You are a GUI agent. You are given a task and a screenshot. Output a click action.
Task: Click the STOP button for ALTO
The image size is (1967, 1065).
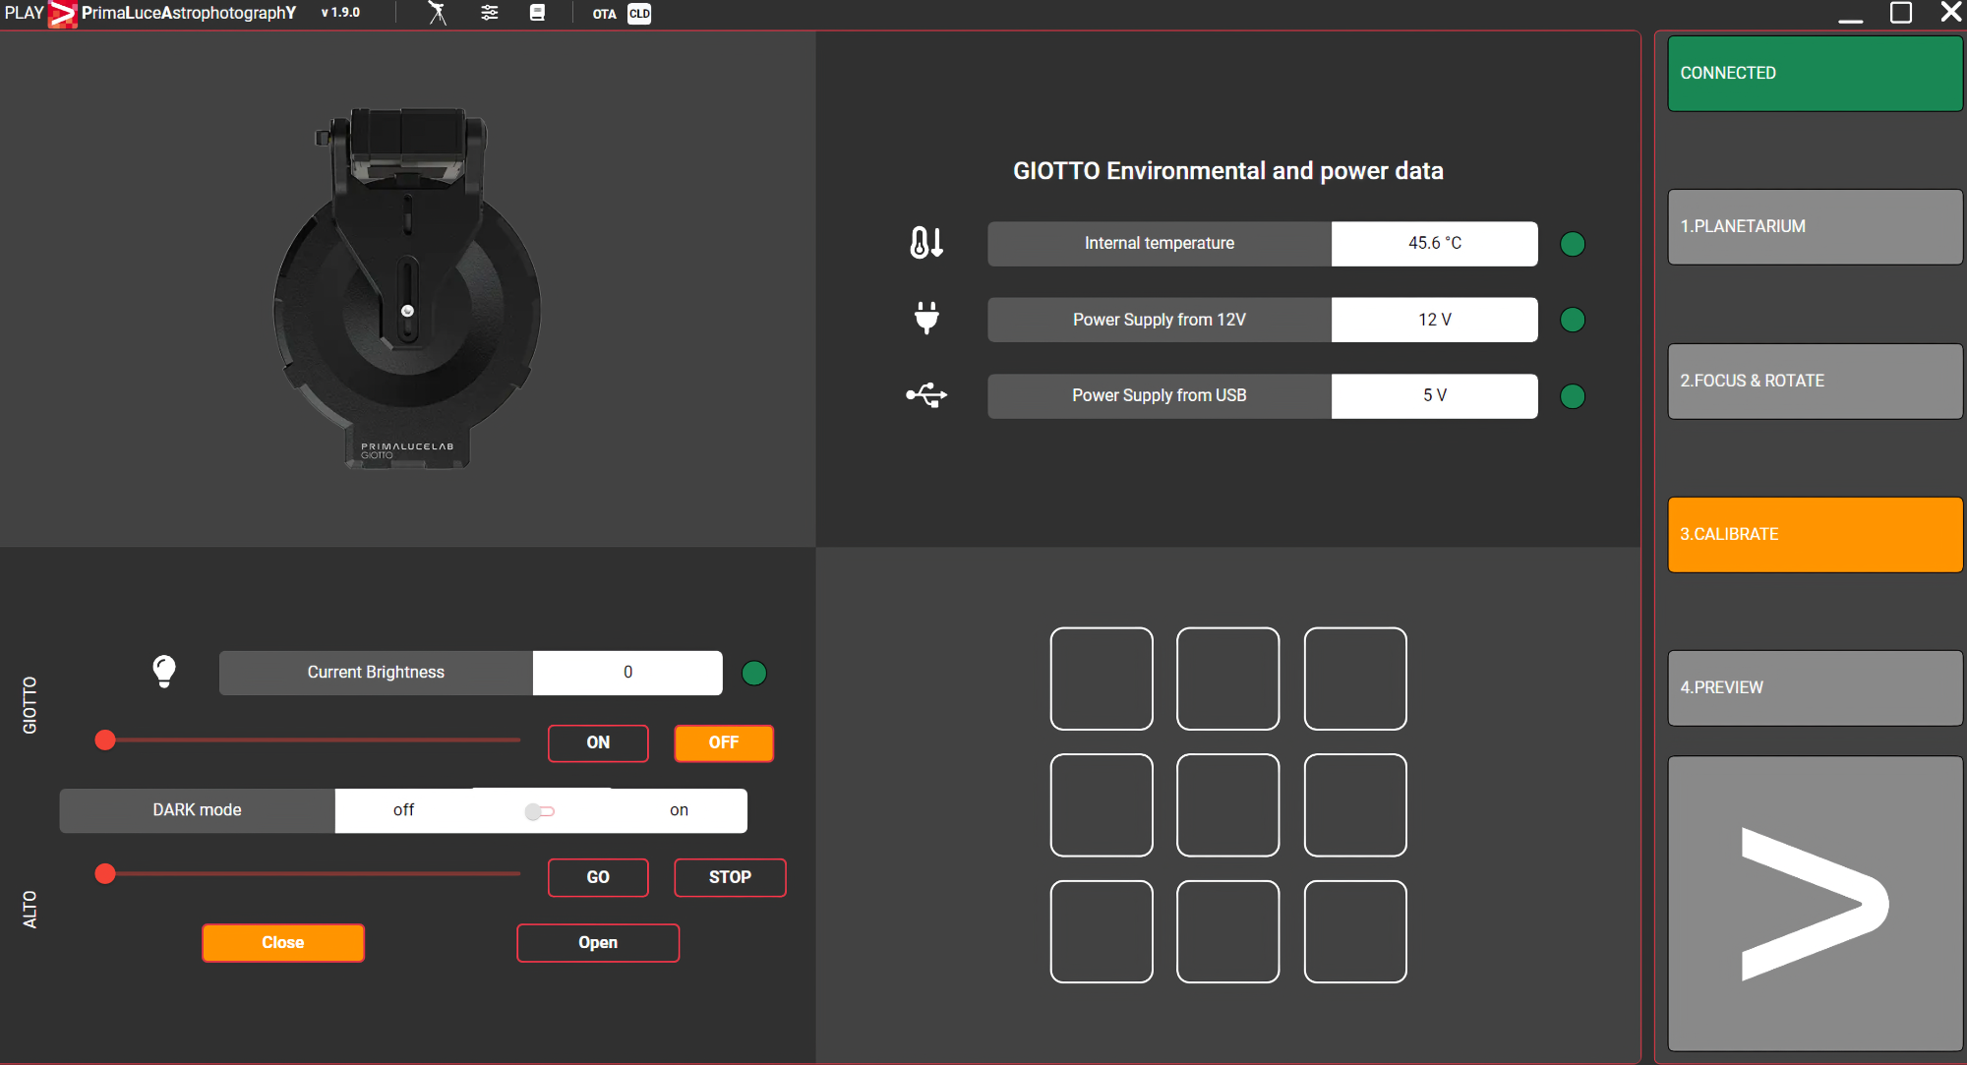tap(730, 877)
